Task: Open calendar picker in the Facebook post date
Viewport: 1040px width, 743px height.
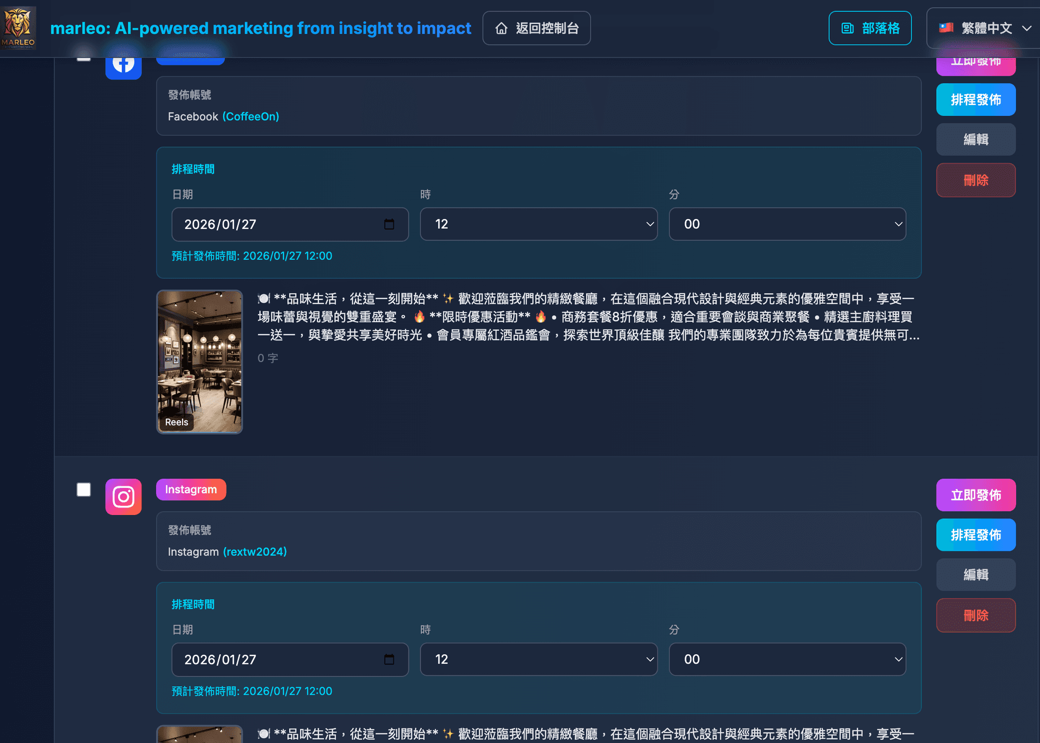Action: click(389, 224)
